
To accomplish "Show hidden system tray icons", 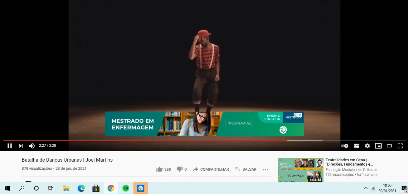I will (x=366, y=188).
